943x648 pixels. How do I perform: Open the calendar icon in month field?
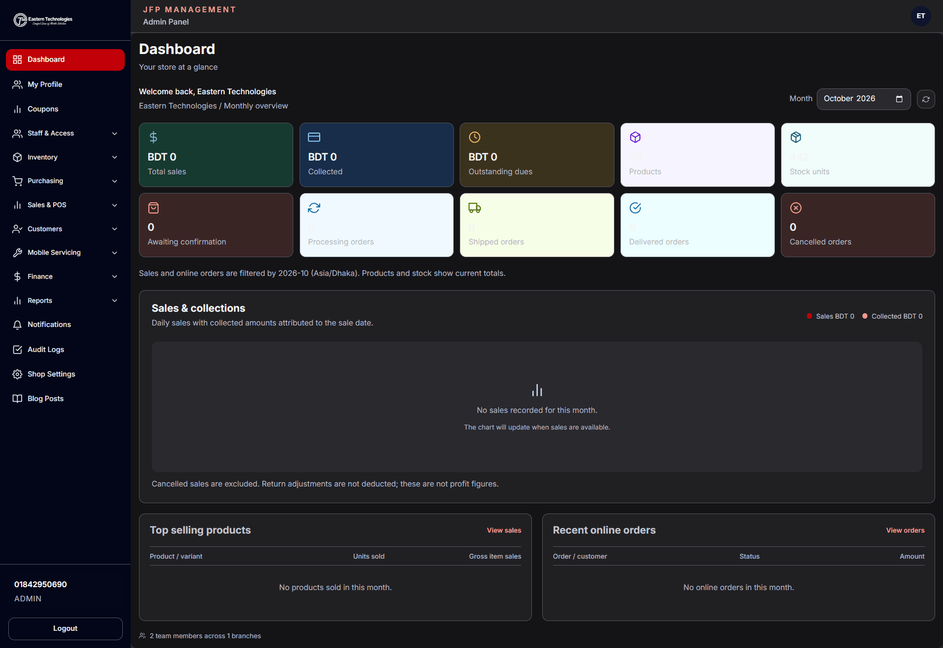click(899, 99)
